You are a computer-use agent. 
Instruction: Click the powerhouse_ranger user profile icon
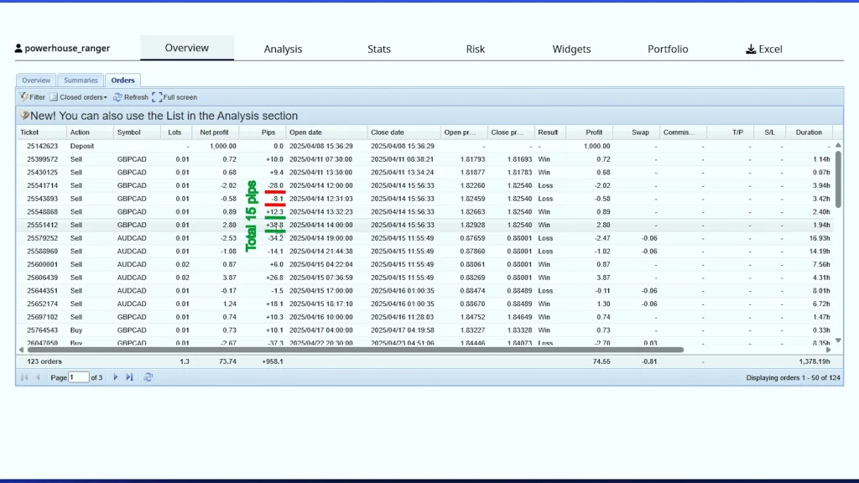click(19, 49)
